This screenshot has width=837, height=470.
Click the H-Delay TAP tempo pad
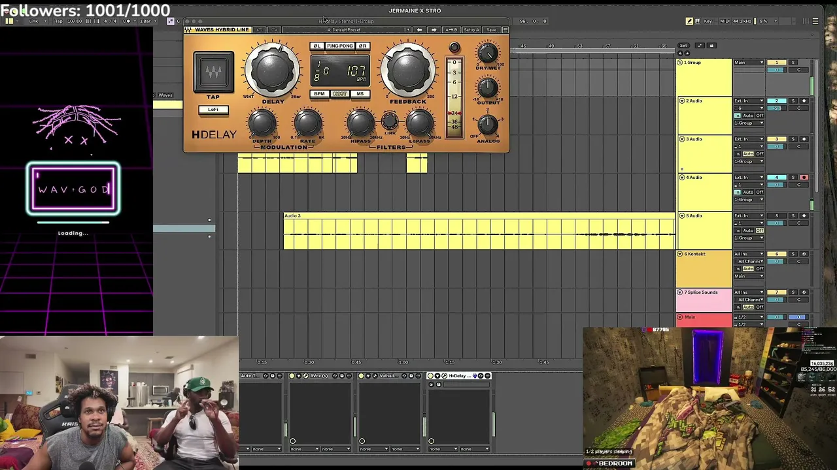213,72
